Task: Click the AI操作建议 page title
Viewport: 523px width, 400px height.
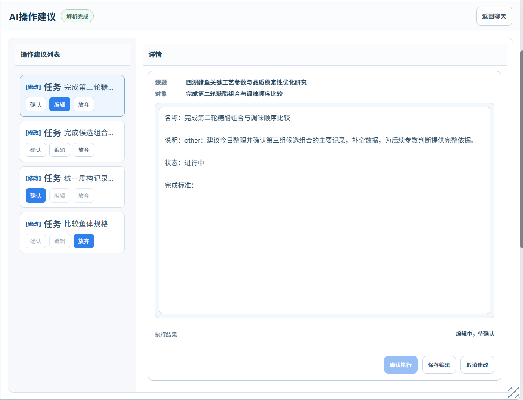Action: [x=32, y=17]
